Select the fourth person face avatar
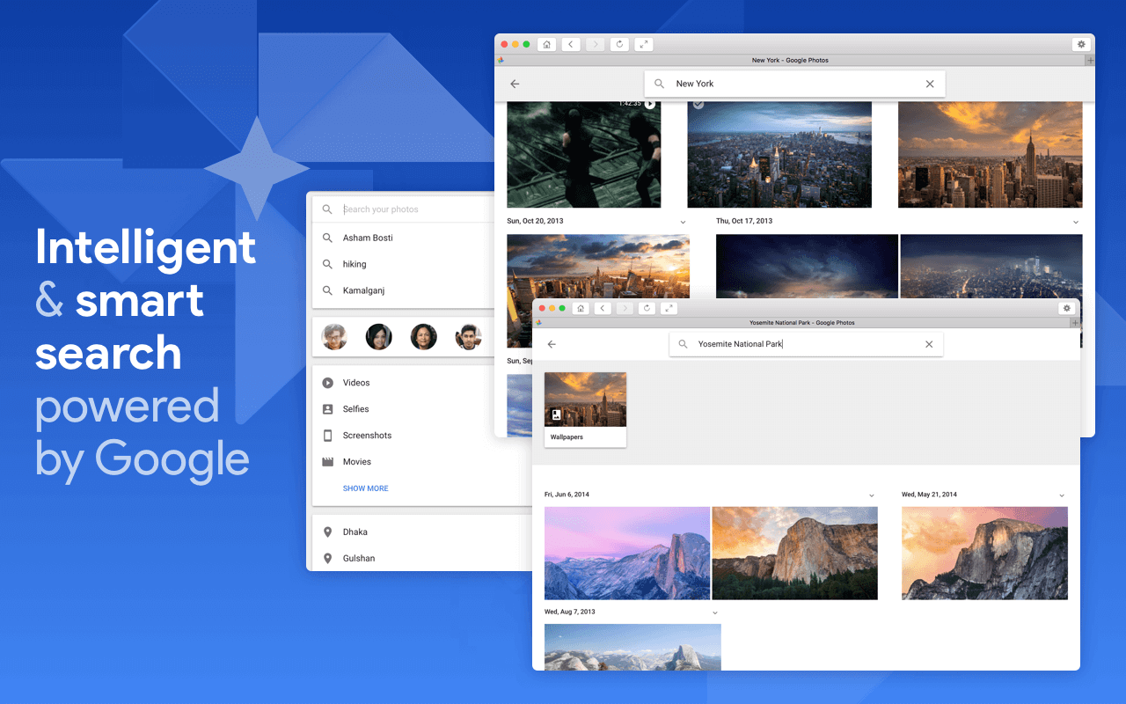Viewport: 1126px width, 704px height. tap(469, 336)
